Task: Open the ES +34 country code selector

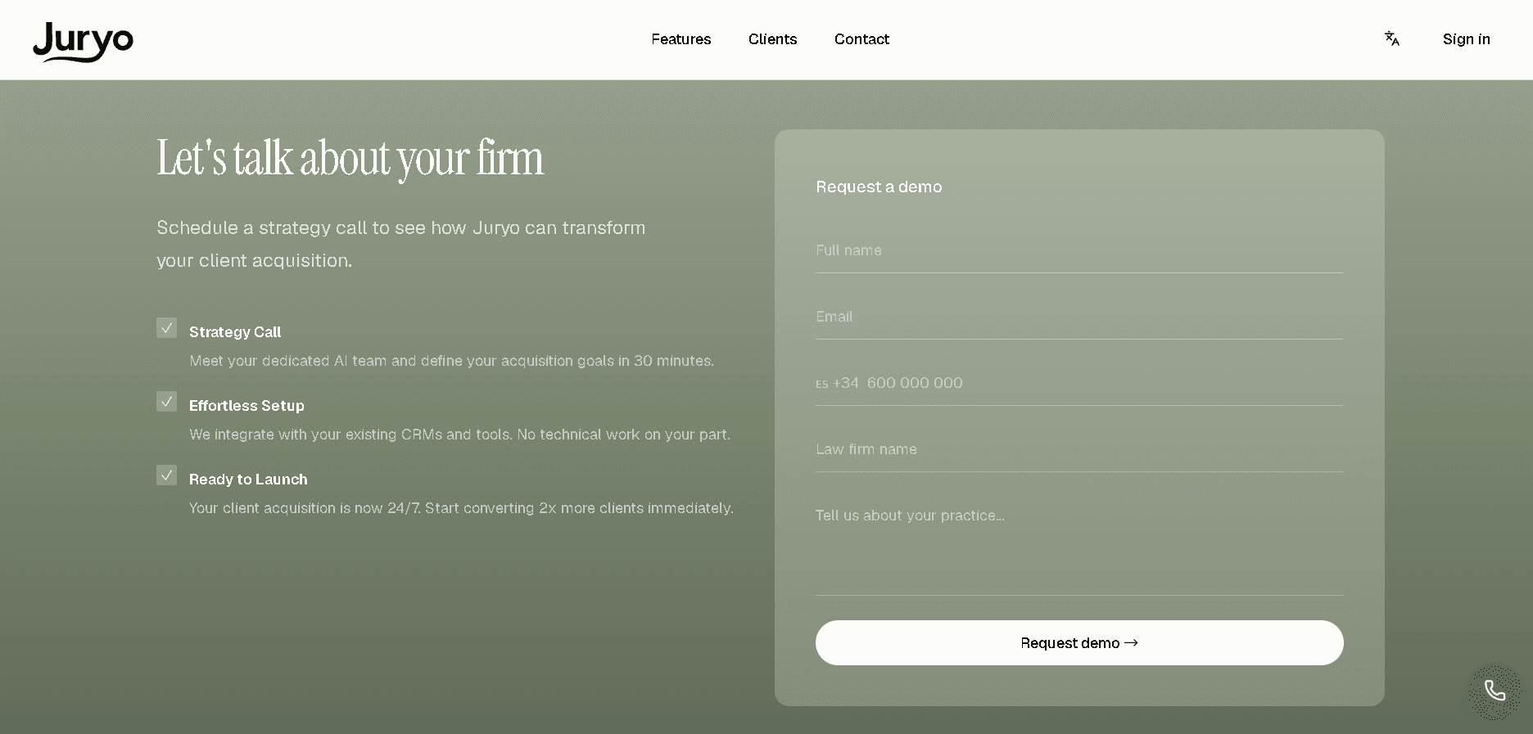Action: pyautogui.click(x=837, y=383)
